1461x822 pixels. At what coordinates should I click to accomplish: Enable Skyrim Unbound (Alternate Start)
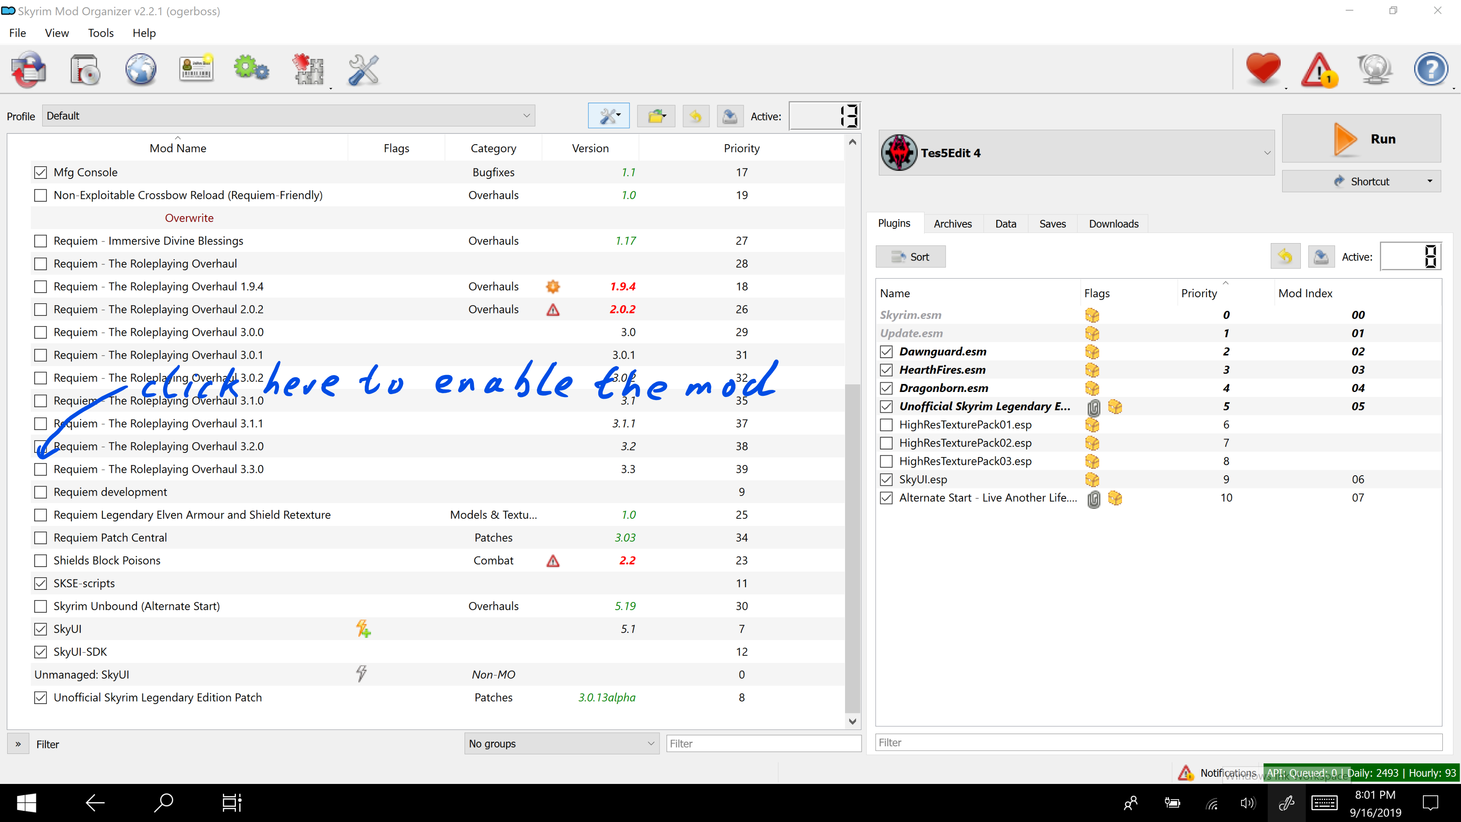pyautogui.click(x=40, y=606)
